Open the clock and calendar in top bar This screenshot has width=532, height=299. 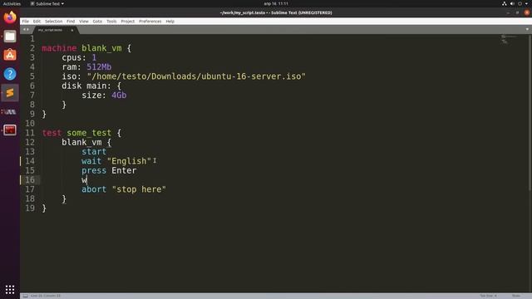[x=276, y=3]
